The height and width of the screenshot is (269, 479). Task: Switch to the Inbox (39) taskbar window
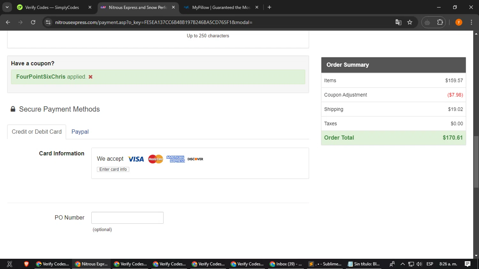pos(286,264)
